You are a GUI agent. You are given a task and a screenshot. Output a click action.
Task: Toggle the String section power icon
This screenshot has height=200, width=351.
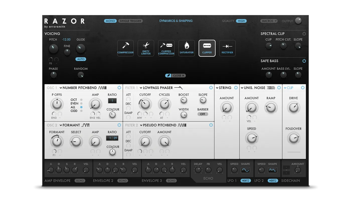click(236, 88)
